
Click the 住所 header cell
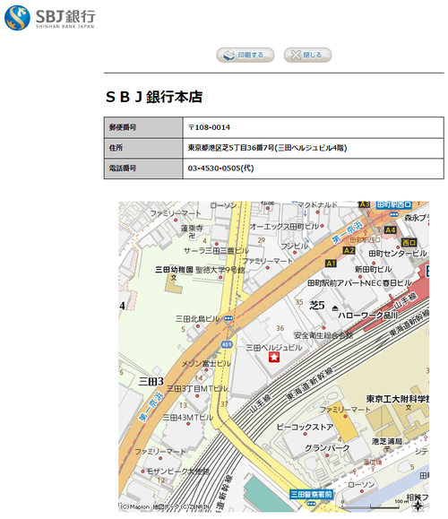(x=143, y=148)
